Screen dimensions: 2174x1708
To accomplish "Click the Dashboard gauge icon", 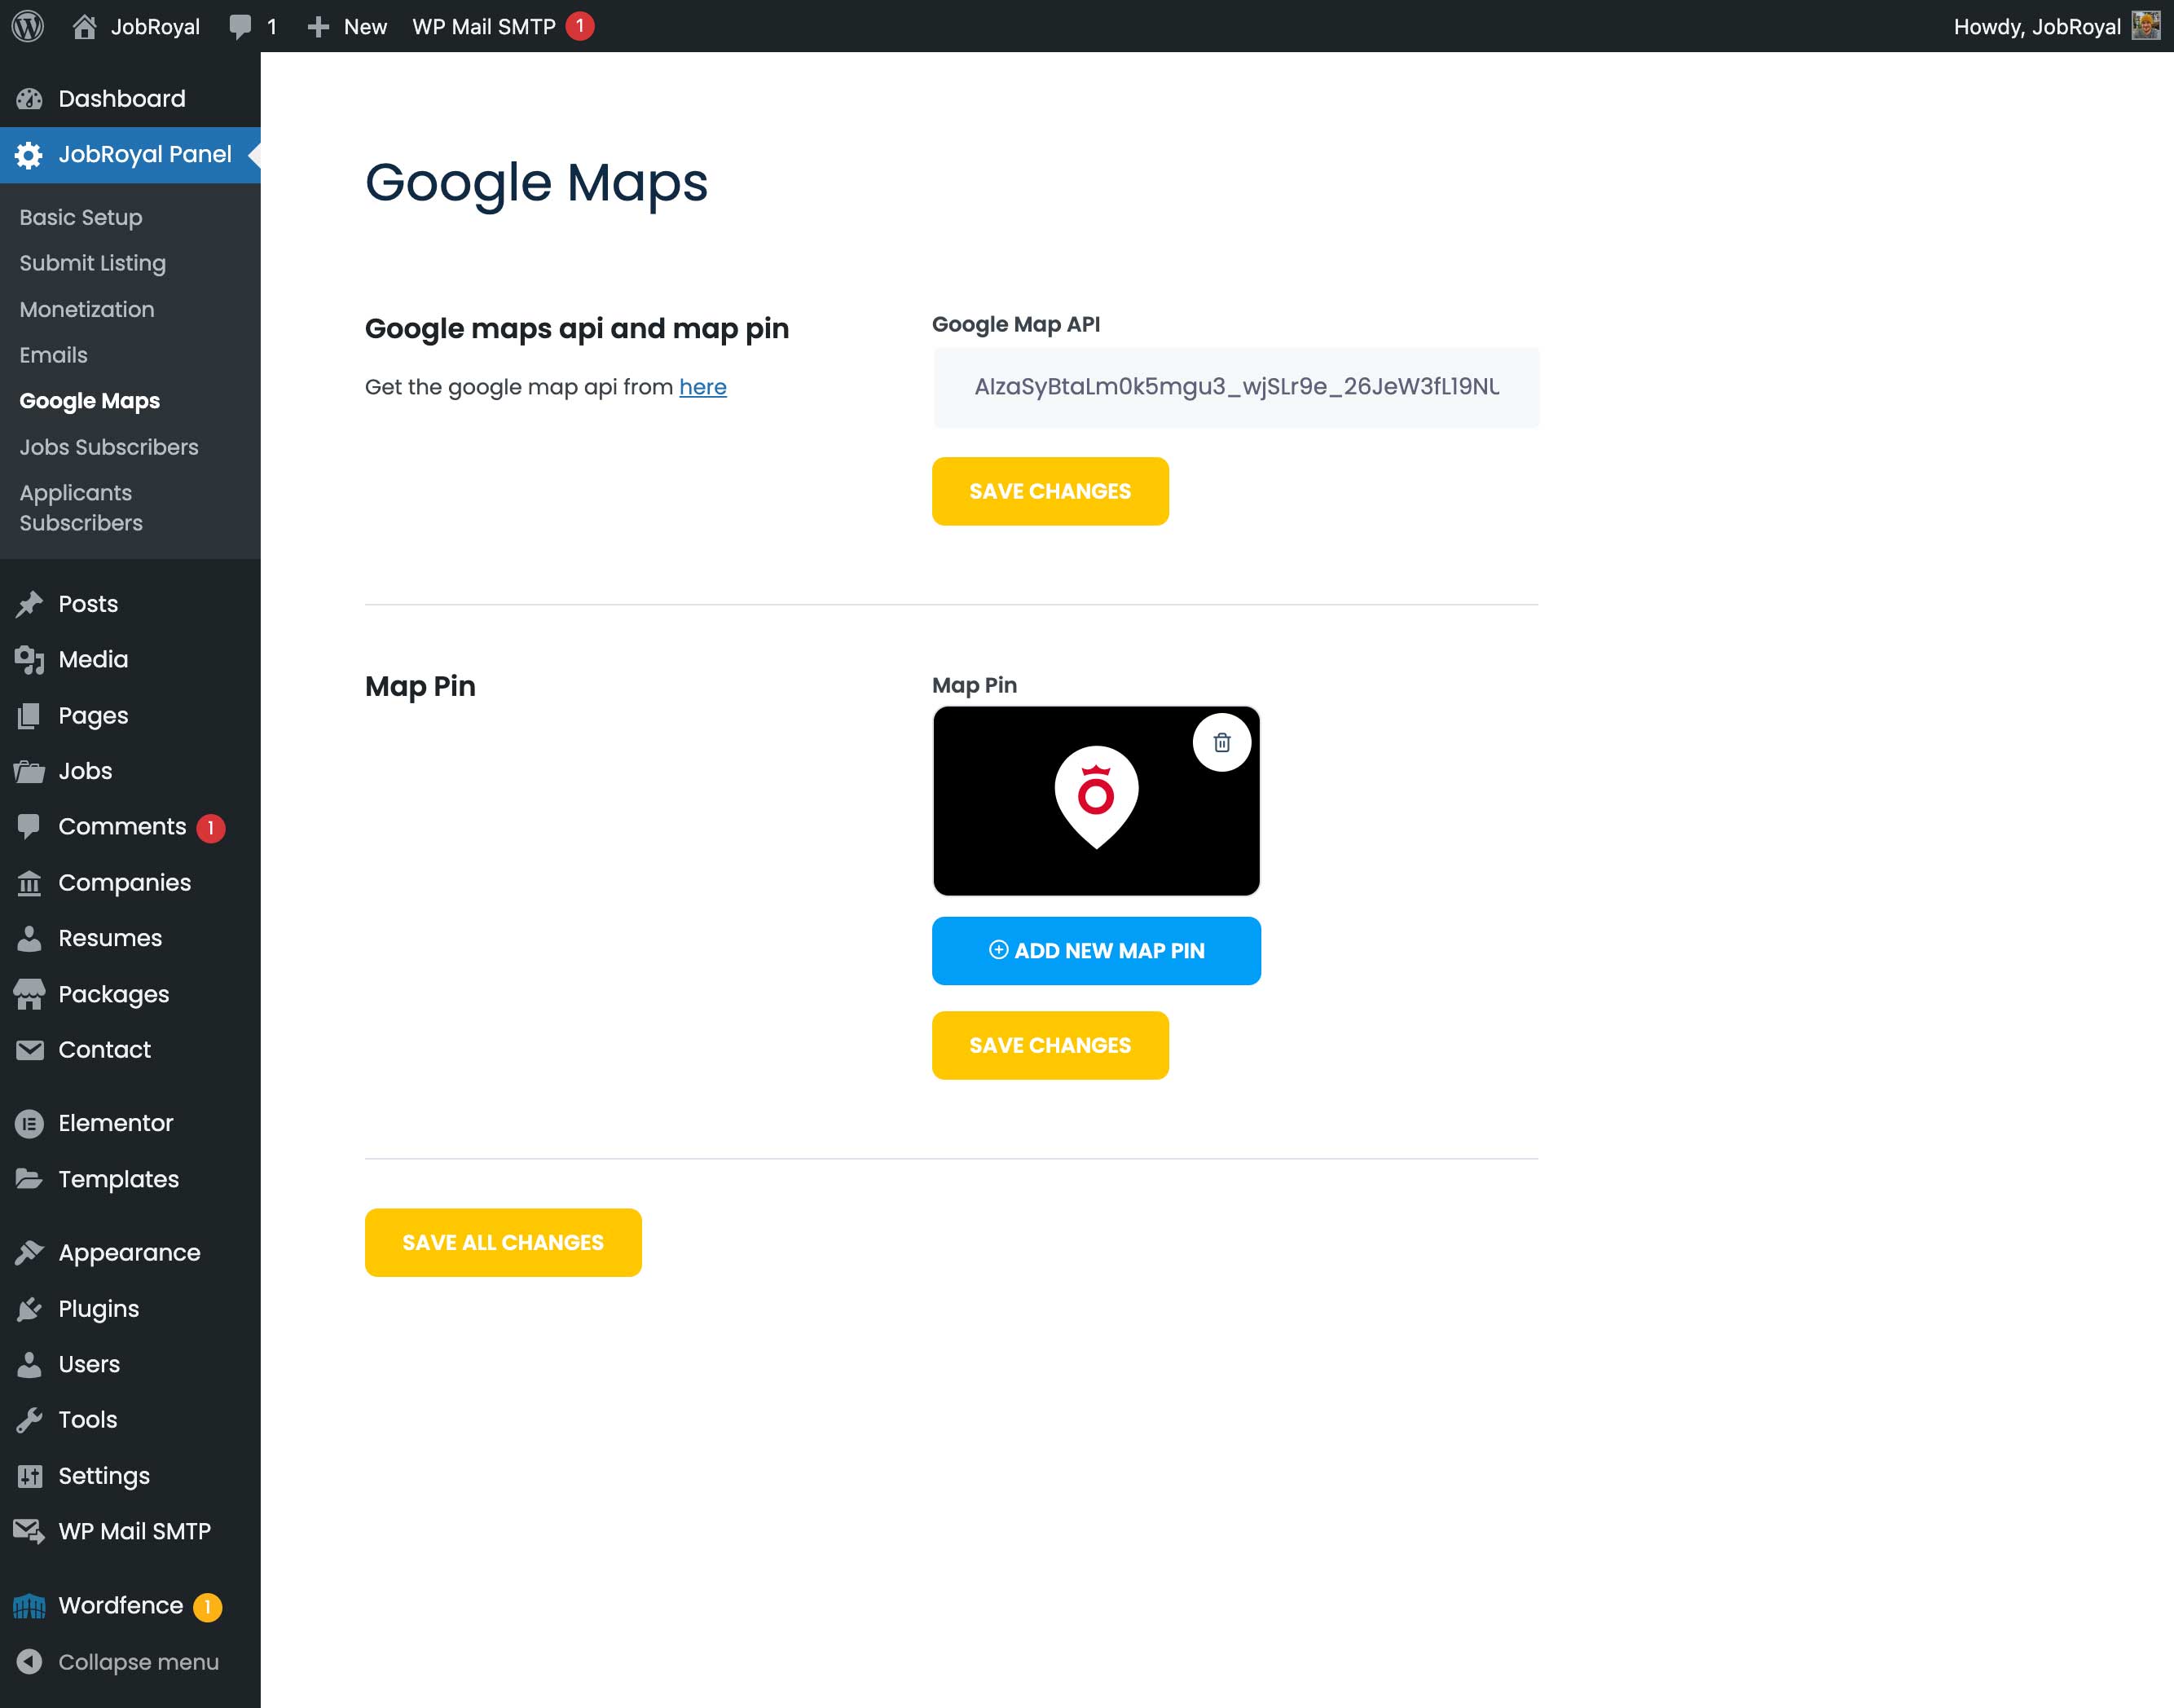I will click(29, 99).
